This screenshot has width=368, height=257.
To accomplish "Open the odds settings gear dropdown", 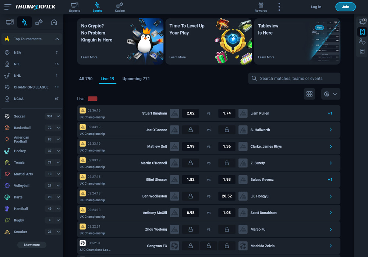I will point(330,94).
